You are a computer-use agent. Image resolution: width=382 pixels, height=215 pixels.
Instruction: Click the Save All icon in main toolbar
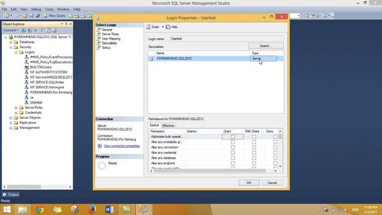[x=38, y=16]
